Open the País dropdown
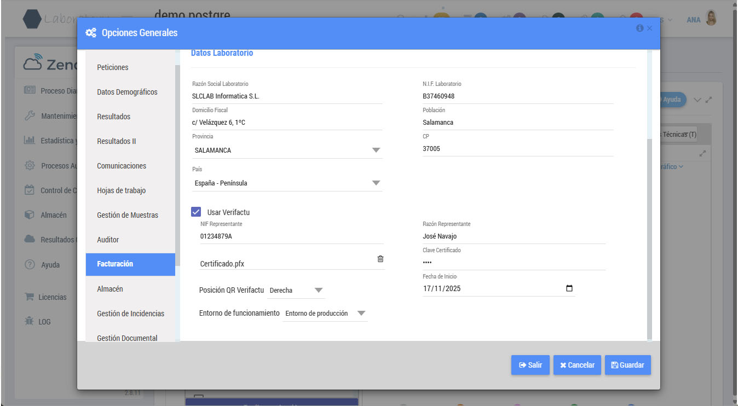Viewport: 738px width, 406px height. click(x=287, y=183)
